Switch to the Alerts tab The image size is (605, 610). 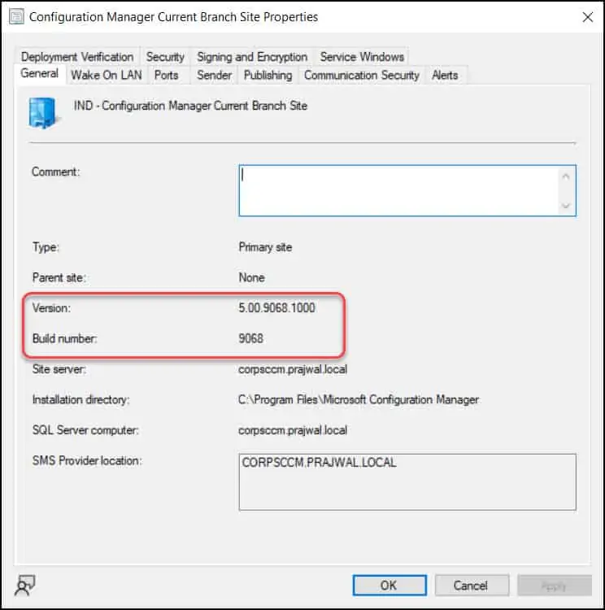click(x=445, y=75)
